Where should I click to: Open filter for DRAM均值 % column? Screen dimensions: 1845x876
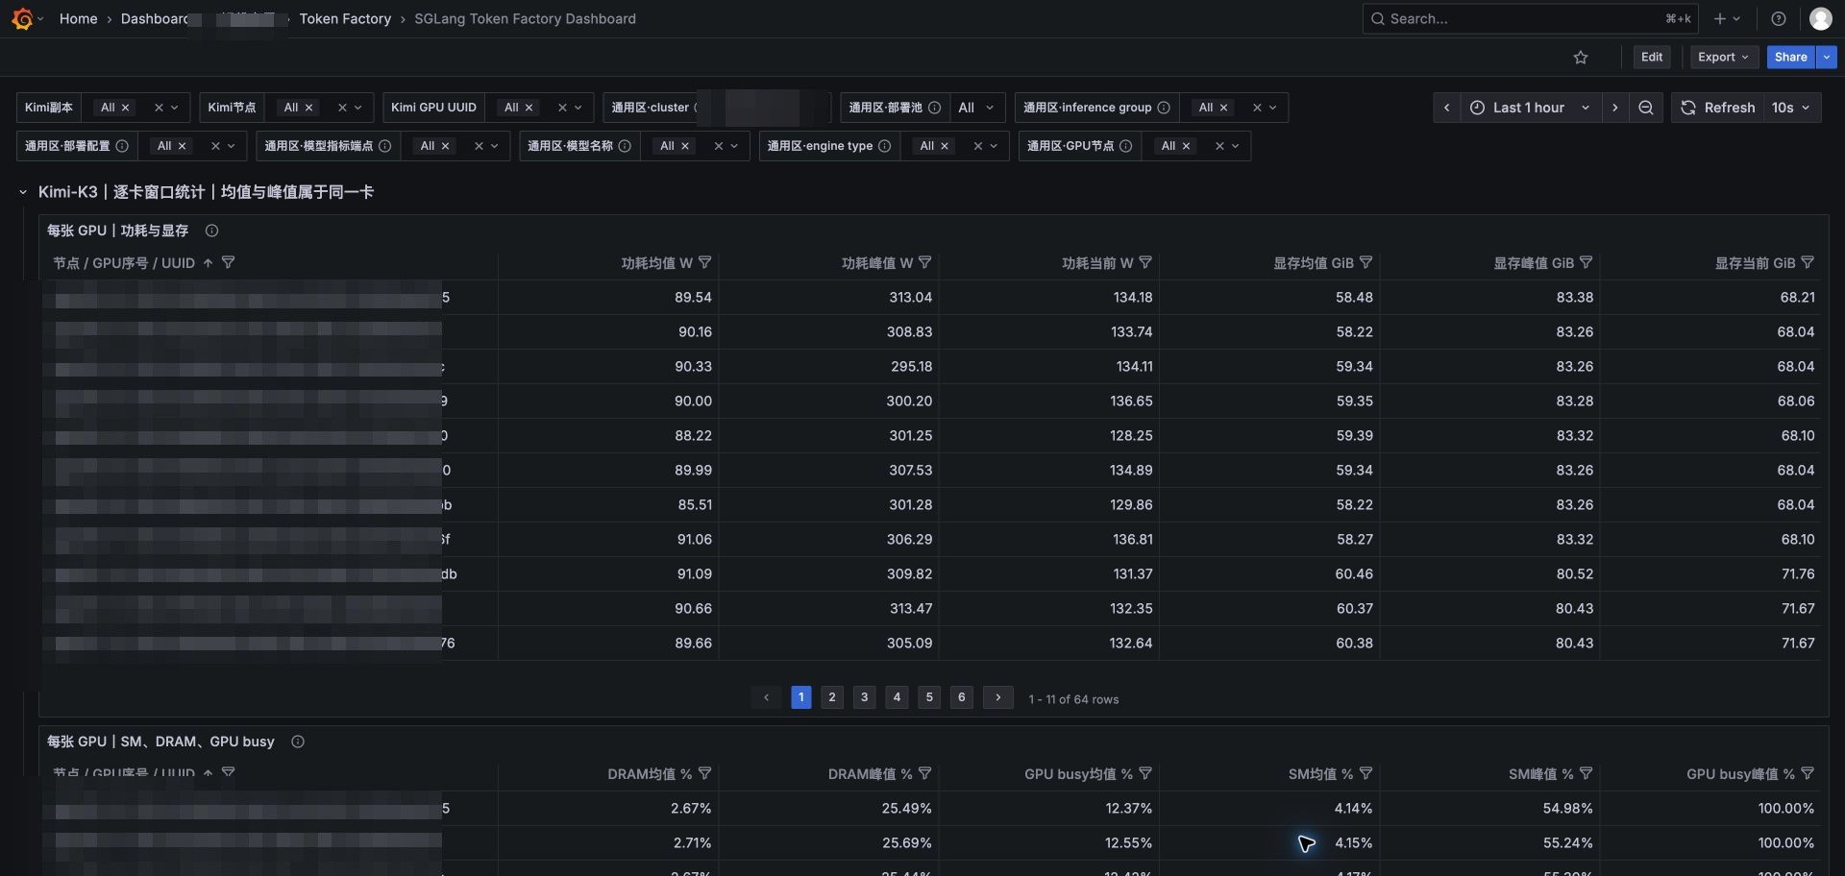(704, 773)
